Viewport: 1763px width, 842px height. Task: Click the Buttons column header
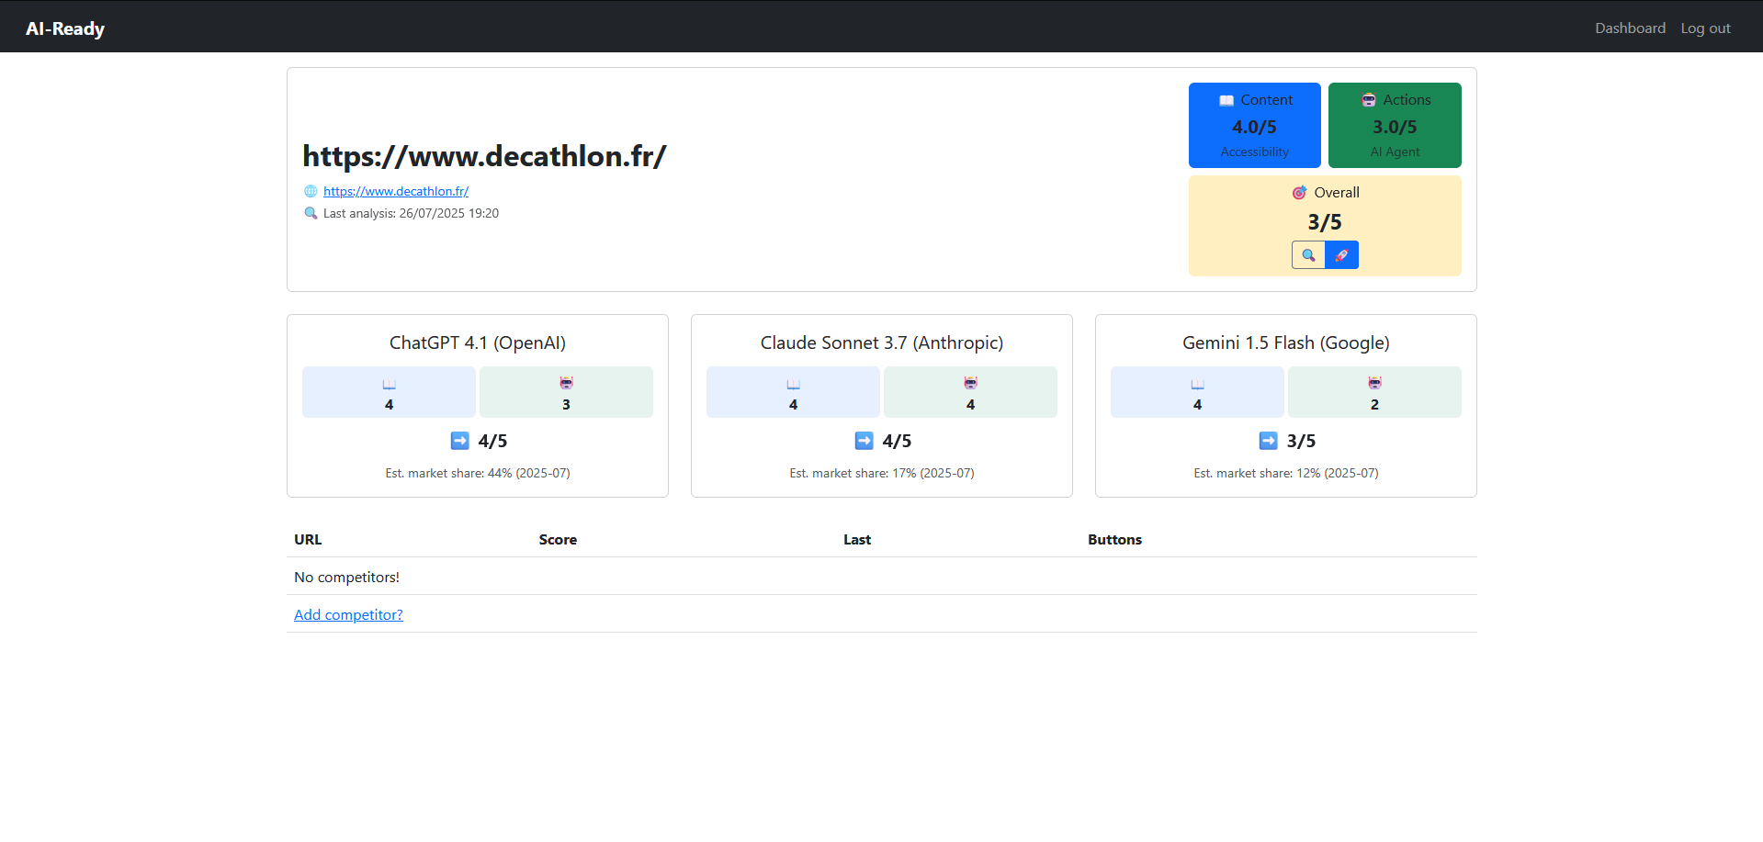click(1114, 540)
